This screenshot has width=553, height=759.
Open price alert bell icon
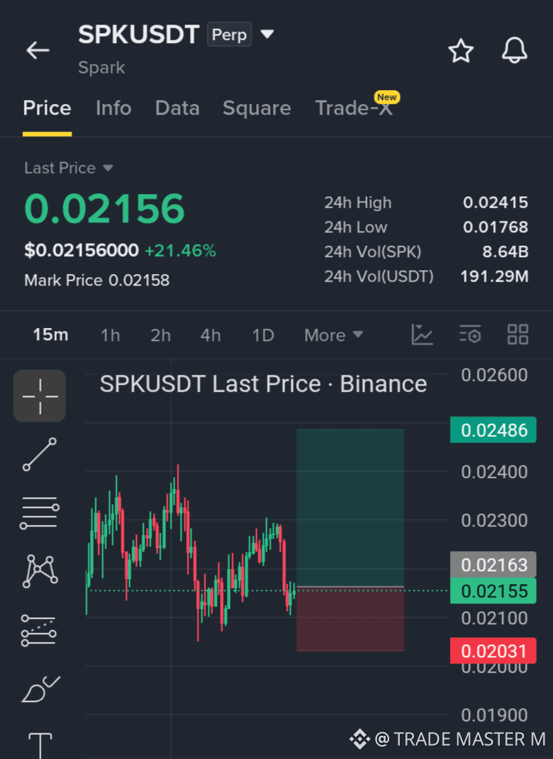(514, 50)
